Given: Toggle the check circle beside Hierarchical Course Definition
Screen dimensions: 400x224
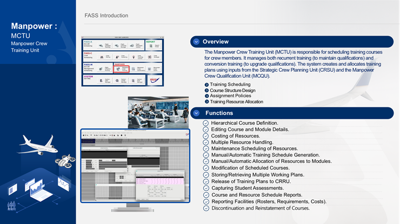Looking at the screenshot, I should click(205, 123).
